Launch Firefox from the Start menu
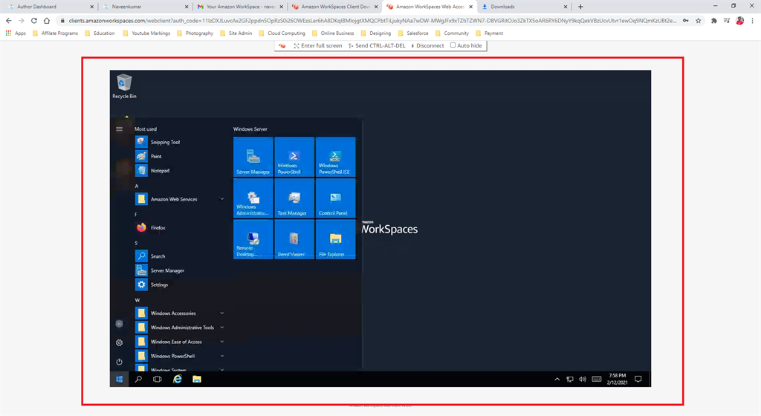761x416 pixels. [x=150, y=227]
